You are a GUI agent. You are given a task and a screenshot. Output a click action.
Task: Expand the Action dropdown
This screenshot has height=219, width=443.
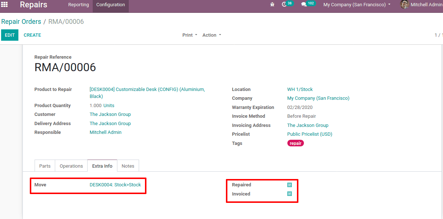click(x=212, y=35)
